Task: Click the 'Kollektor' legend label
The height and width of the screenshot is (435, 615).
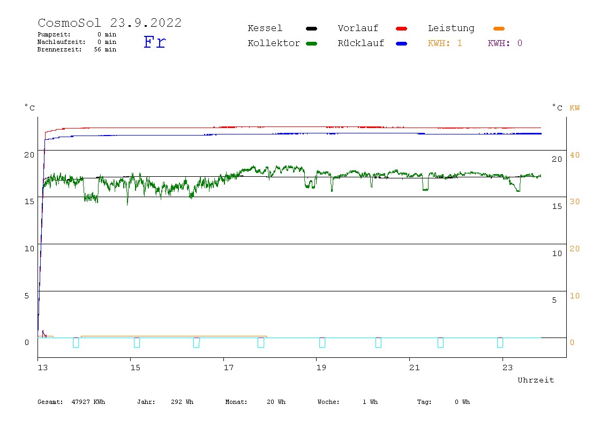Action: (x=274, y=43)
